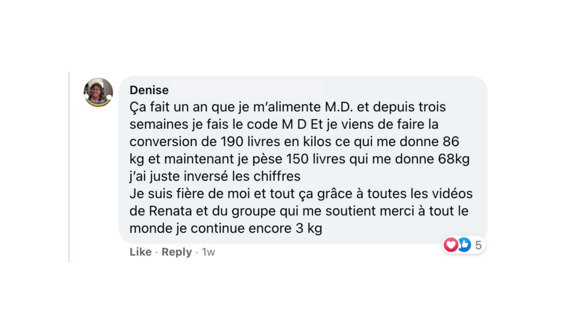Image resolution: width=586 pixels, height=329 pixels.
Task: Click the "merci à tout le" text
Action: (424, 211)
